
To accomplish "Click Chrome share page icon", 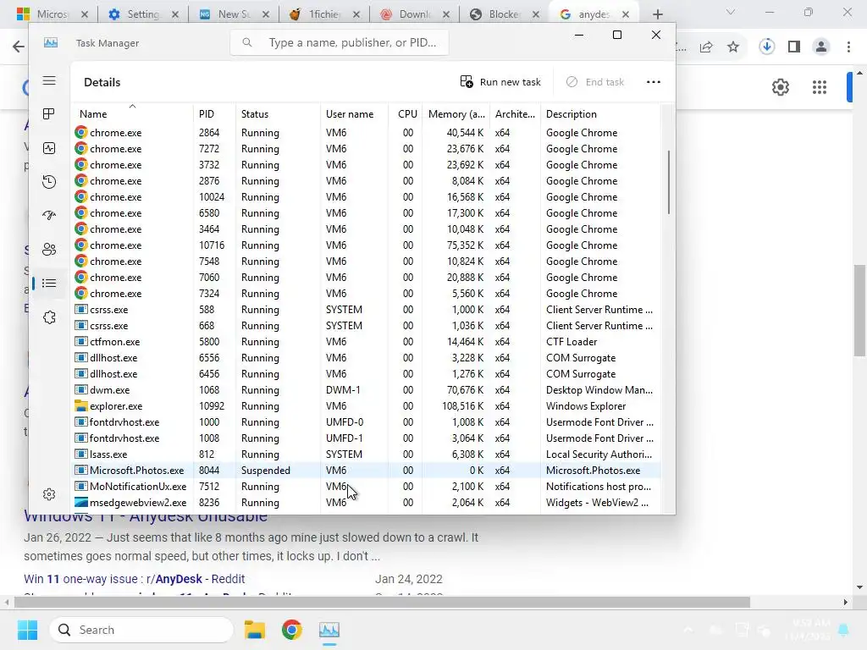I will (x=706, y=47).
